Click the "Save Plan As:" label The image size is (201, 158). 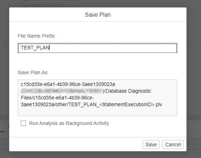tap(33, 72)
